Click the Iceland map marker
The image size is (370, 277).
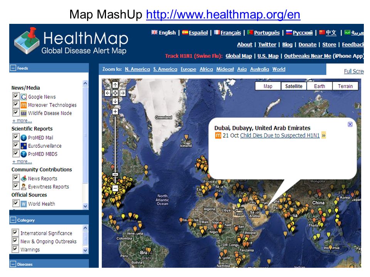pos(186,138)
